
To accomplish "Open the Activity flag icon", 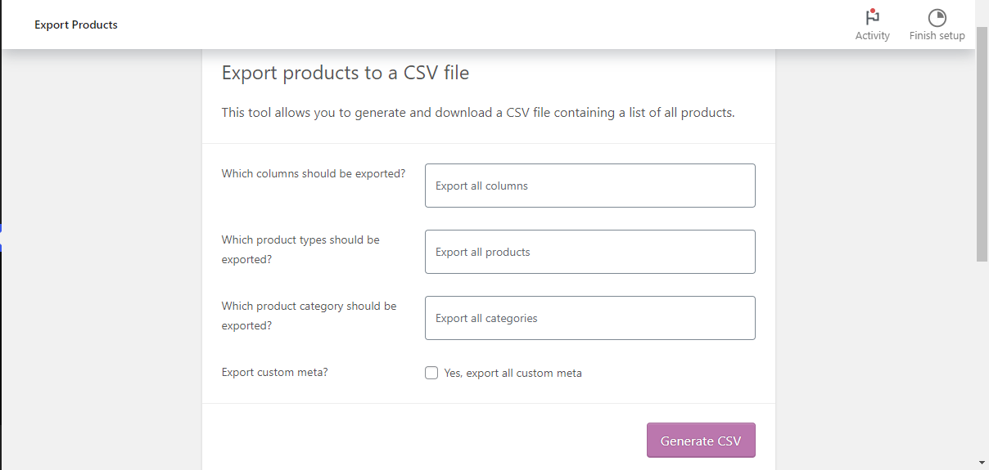I will pyautogui.click(x=872, y=17).
